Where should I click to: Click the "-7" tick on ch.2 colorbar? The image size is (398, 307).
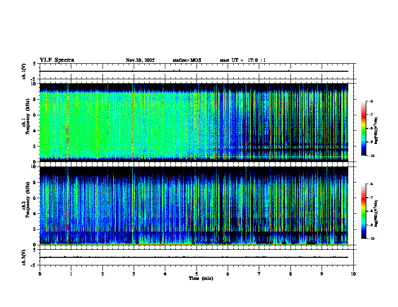(x=371, y=198)
